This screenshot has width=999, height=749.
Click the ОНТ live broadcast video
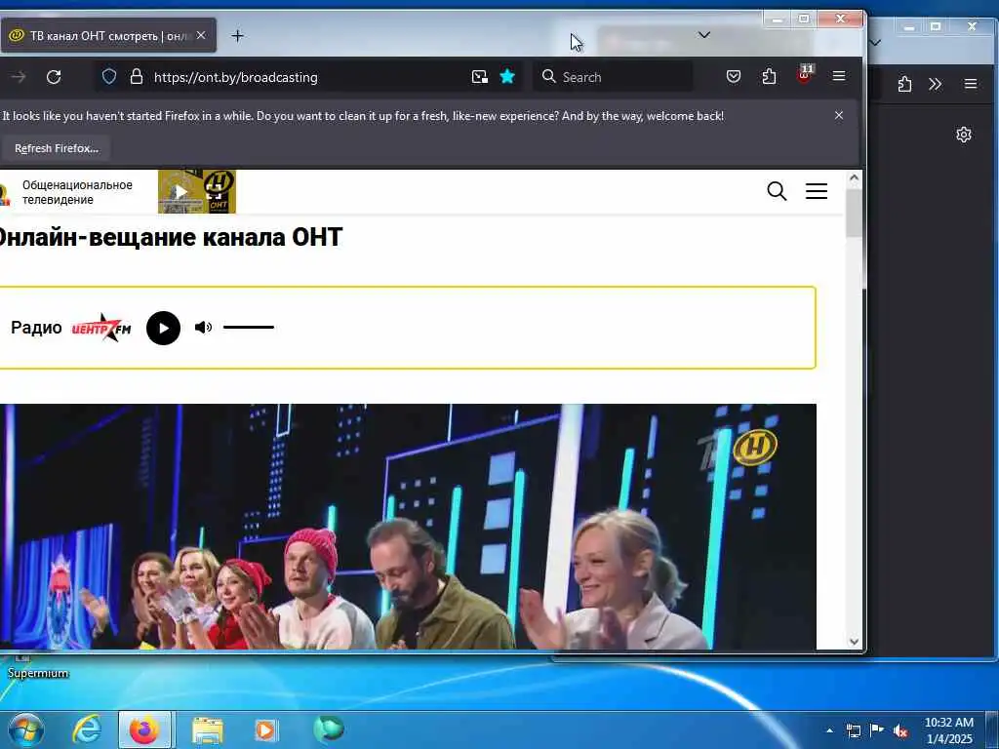[408, 527]
